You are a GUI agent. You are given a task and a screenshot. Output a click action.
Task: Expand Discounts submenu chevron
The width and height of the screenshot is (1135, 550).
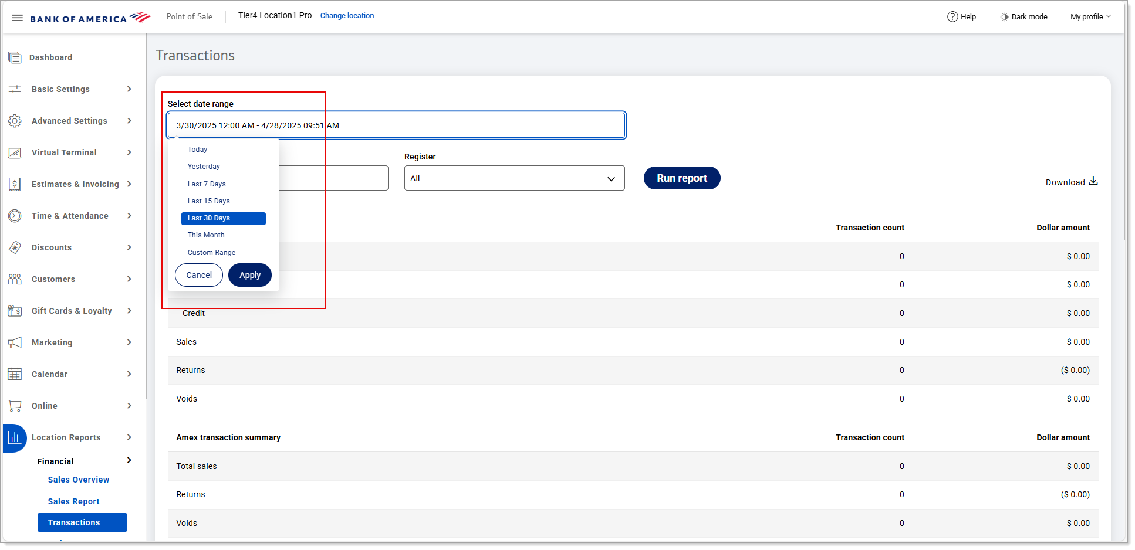tap(129, 247)
